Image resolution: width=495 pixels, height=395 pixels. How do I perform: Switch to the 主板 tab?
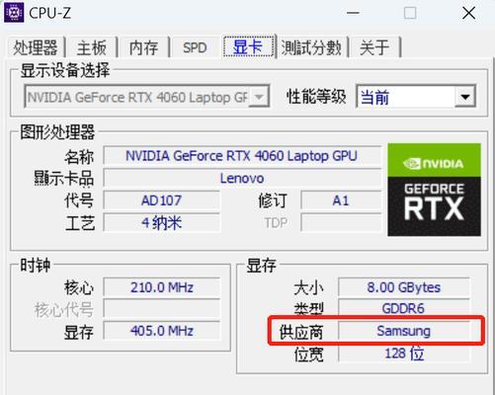point(92,47)
